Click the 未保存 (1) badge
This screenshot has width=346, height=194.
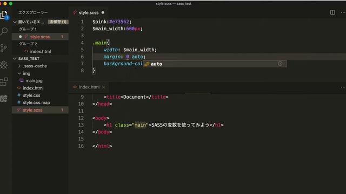coord(58,22)
